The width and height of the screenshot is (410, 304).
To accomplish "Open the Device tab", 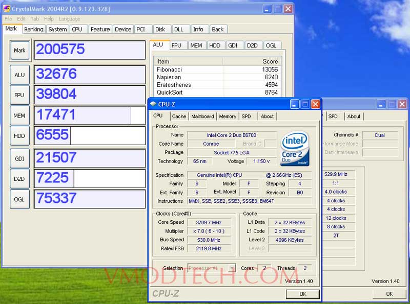I will point(123,29).
